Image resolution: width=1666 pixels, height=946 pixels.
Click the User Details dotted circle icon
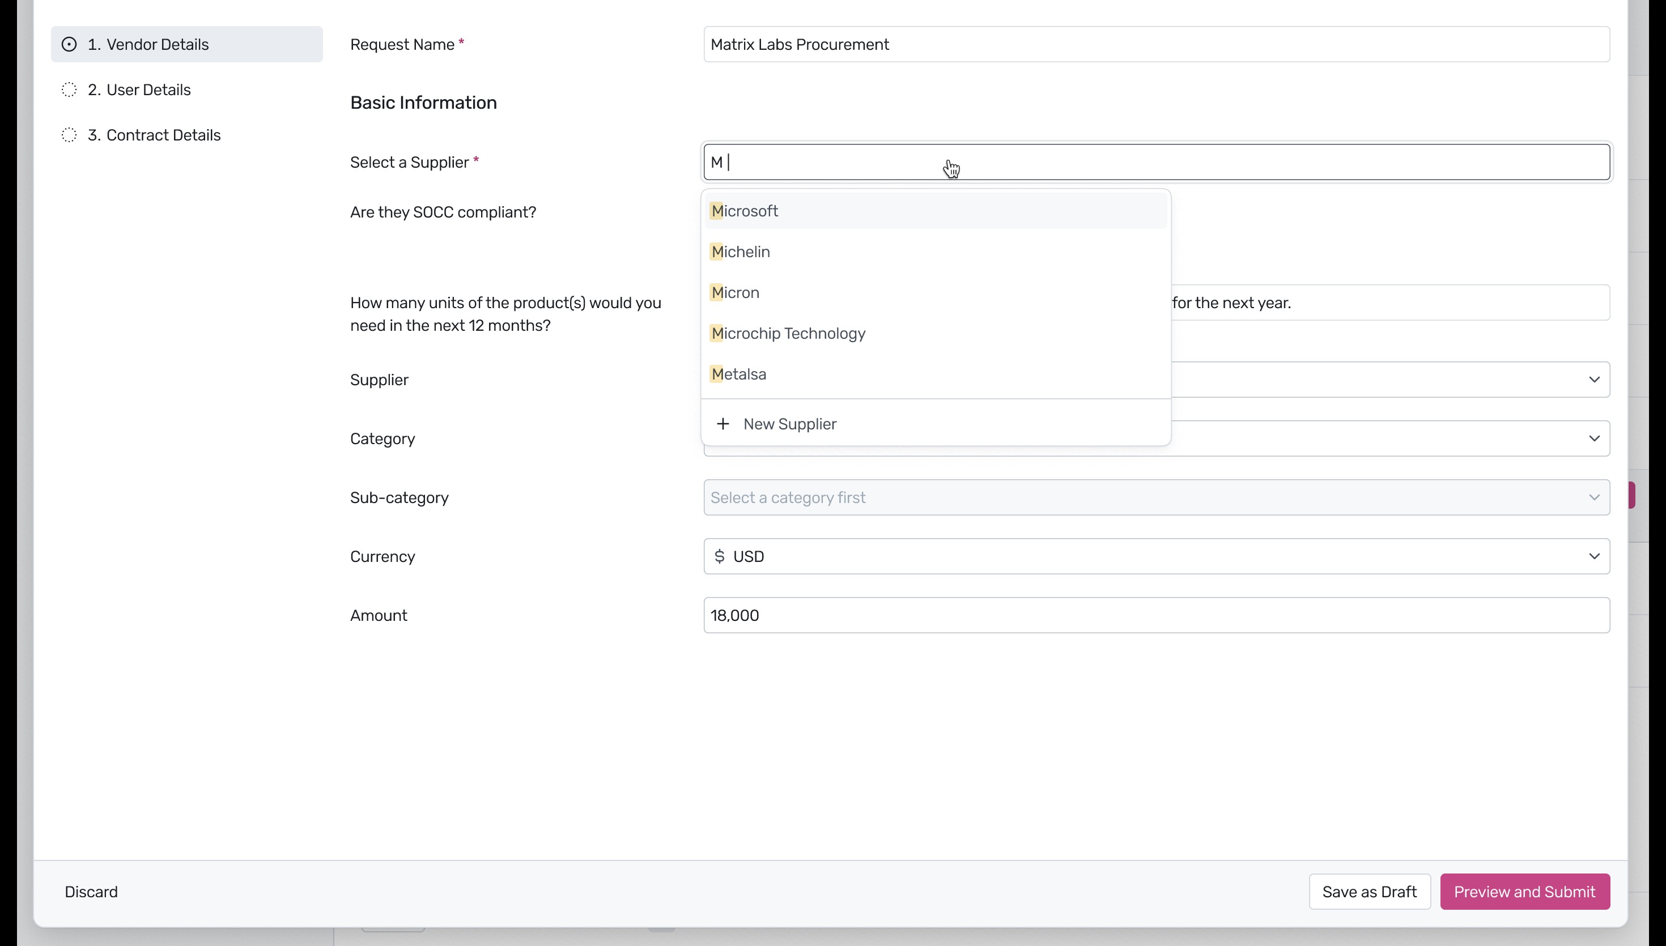[69, 90]
